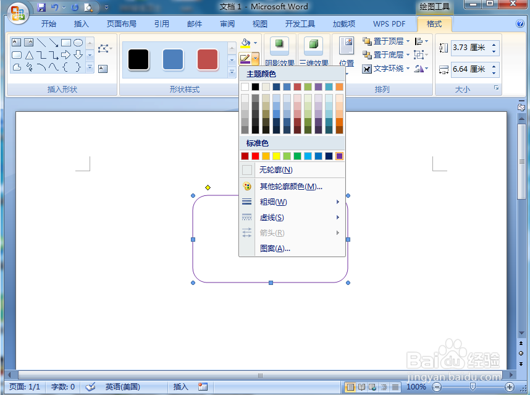Open the edit shape points menu

[x=105, y=49]
